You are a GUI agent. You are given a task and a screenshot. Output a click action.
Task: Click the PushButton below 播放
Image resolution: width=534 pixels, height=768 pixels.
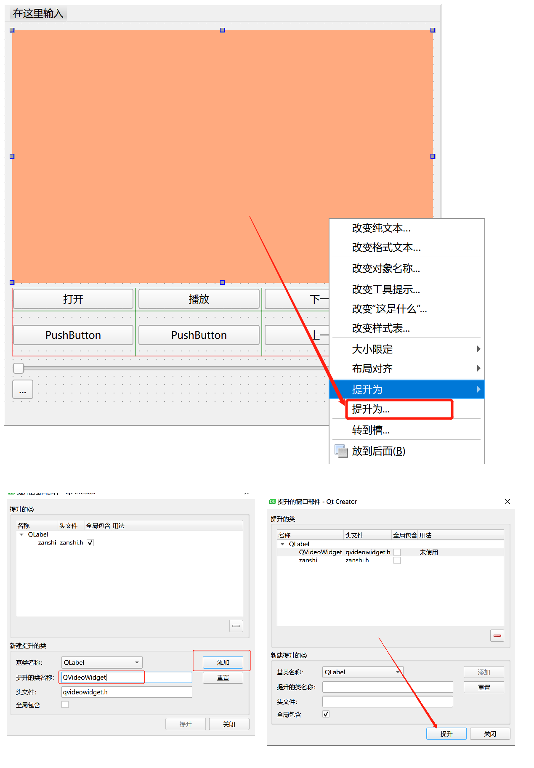[199, 335]
